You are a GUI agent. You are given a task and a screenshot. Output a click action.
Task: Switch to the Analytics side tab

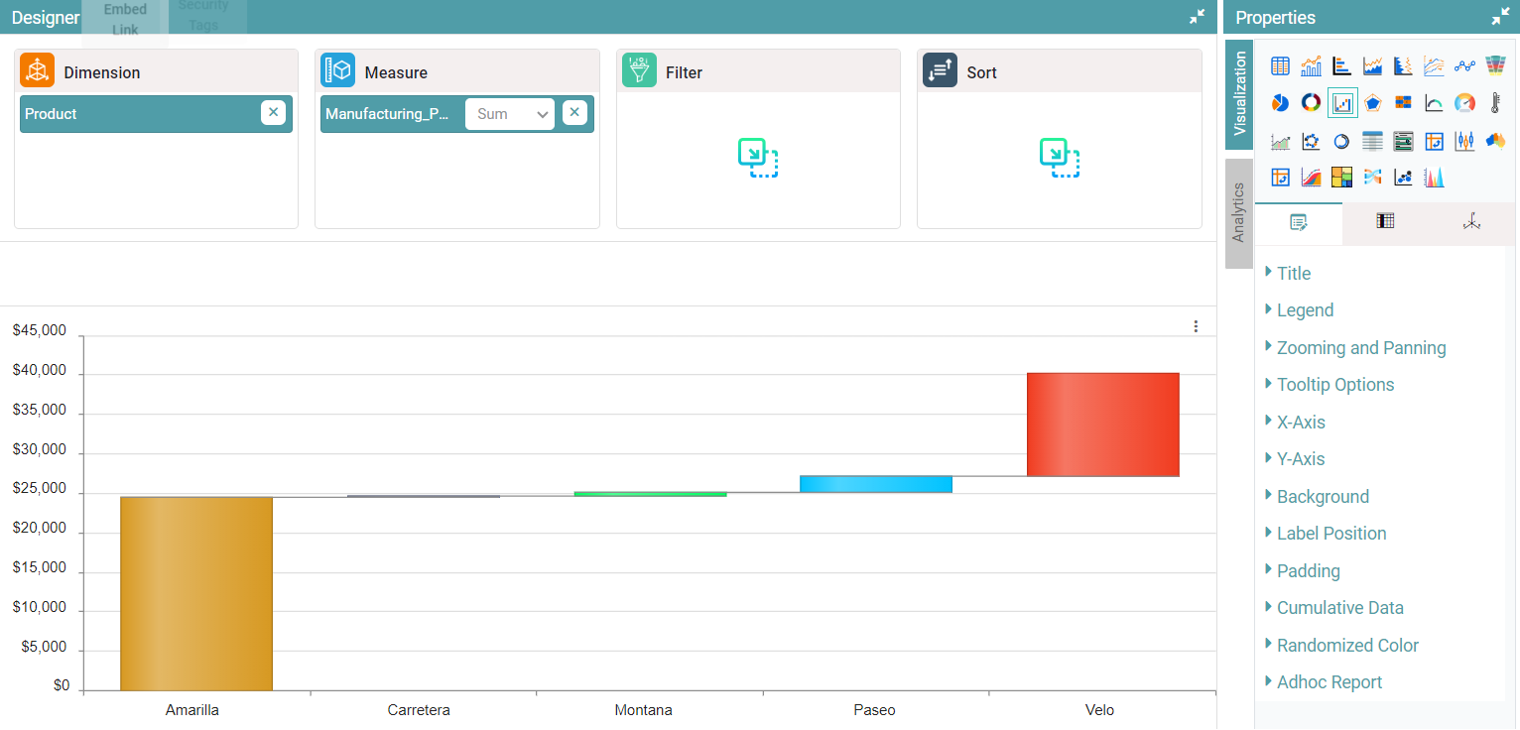point(1238,212)
